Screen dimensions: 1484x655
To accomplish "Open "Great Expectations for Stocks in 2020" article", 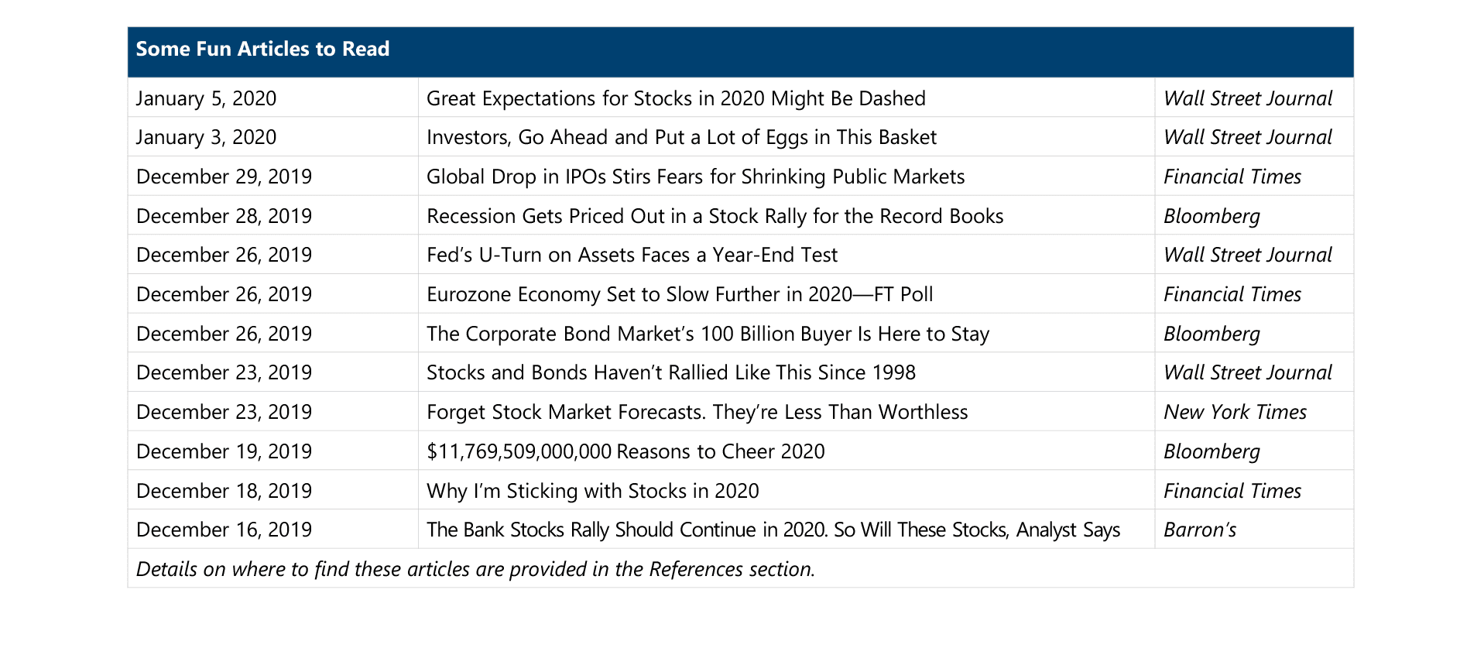I will 675,99.
